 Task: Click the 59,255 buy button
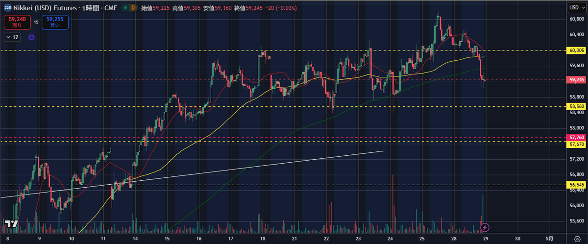coord(55,22)
